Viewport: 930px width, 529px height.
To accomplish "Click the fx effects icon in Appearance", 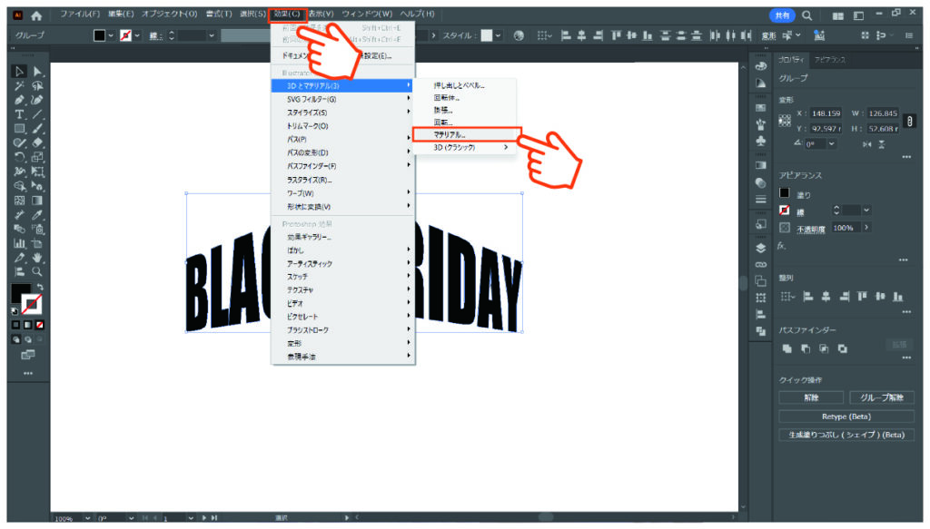I will pos(782,245).
